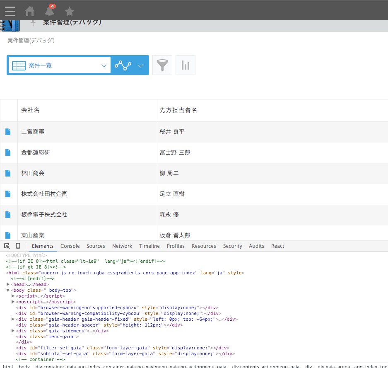Screen dimensions: 388x368
Task: Go to the home portal icon
Action: 30,11
